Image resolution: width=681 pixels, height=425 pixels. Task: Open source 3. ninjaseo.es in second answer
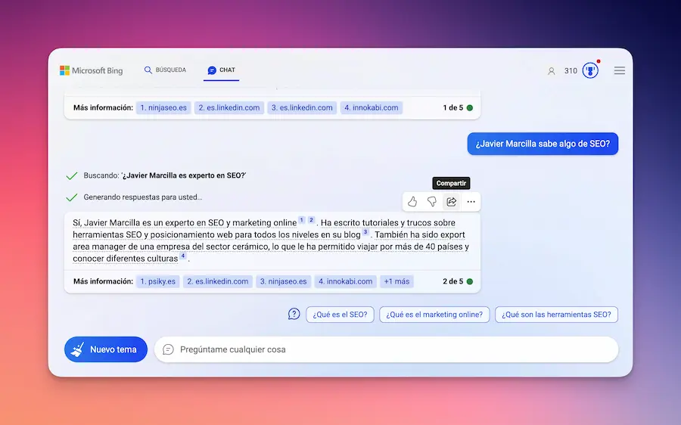[x=283, y=281]
